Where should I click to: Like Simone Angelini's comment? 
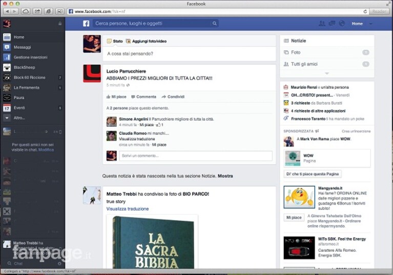pyautogui.click(x=147, y=125)
